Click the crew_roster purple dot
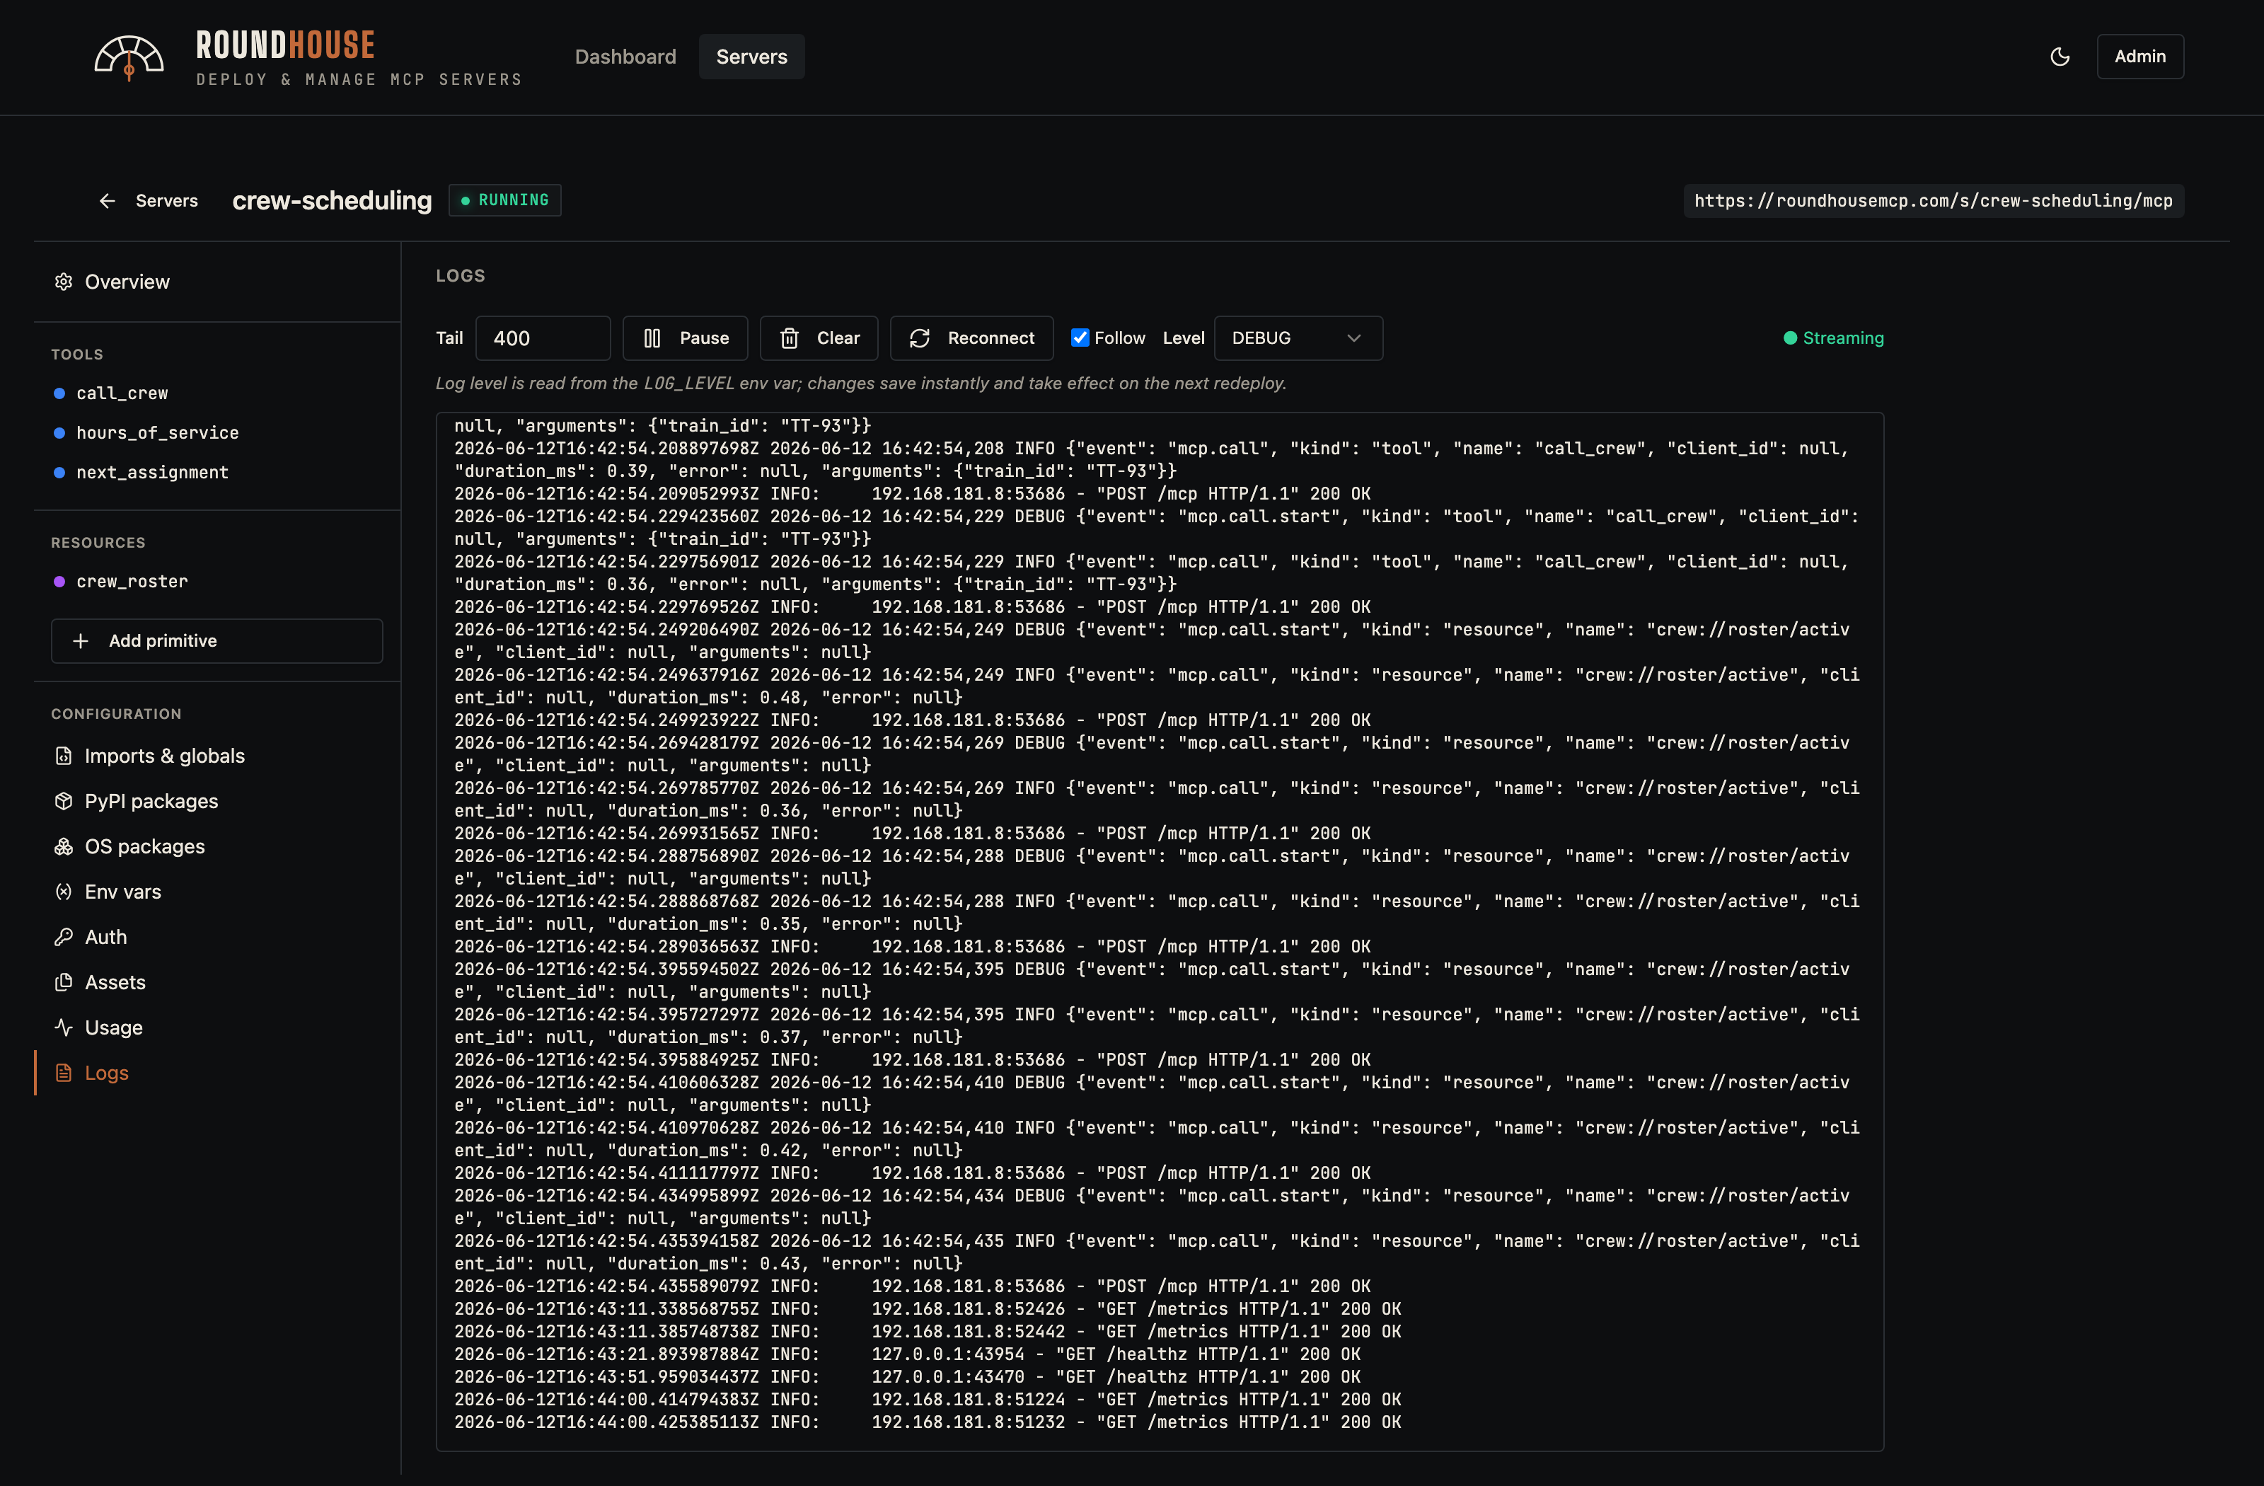The image size is (2264, 1486). 59,581
